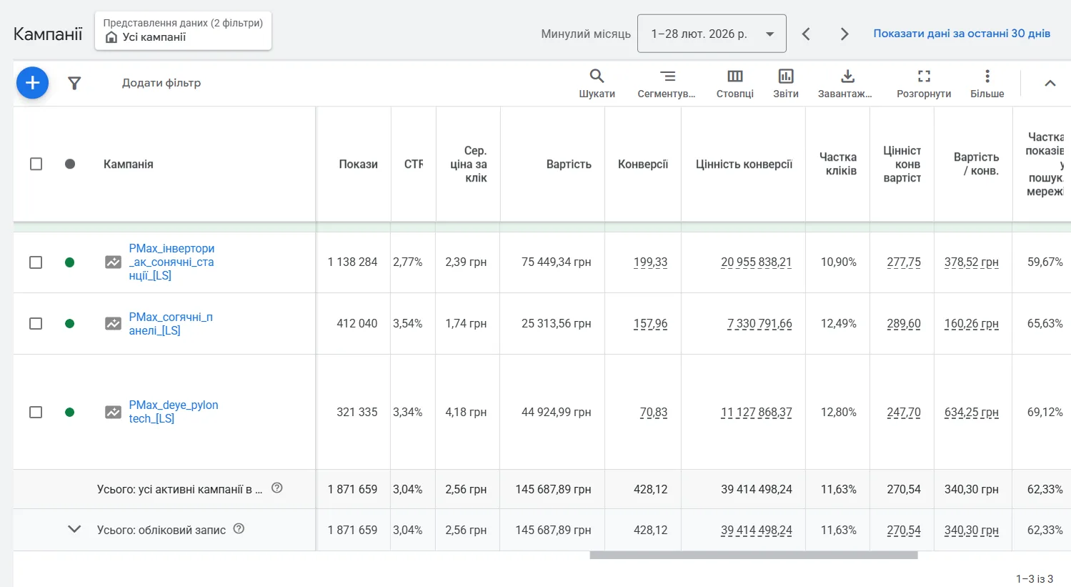Click Показати дані за останні 30 днів
1071x587 pixels.
point(962,34)
